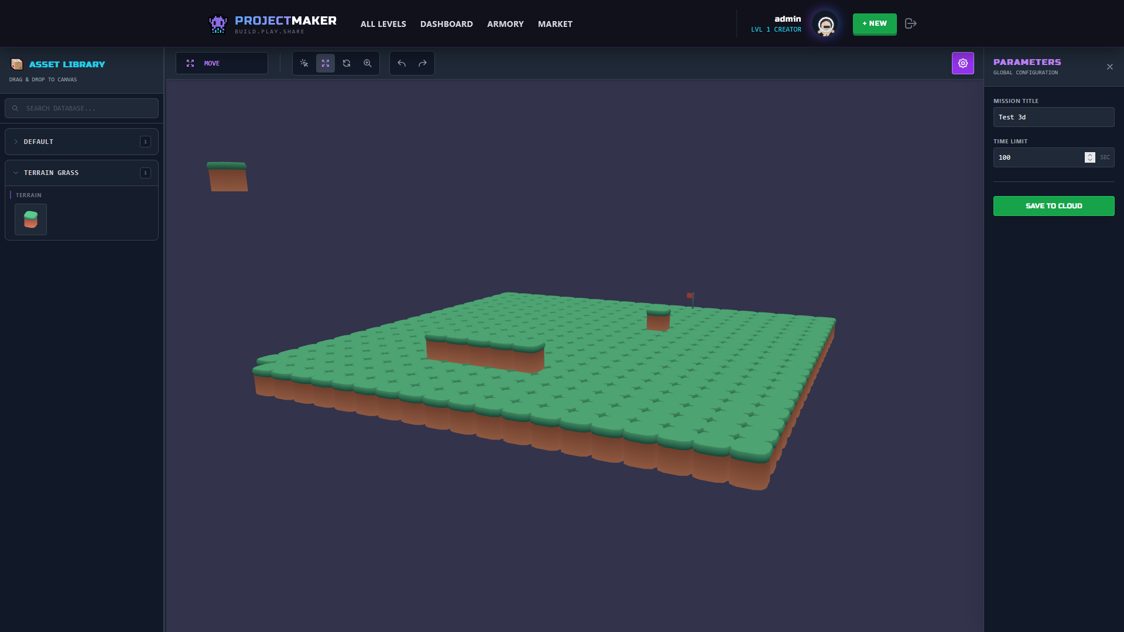Click the logout icon in the header
Screen dimensions: 1124x632
(x=910, y=23)
